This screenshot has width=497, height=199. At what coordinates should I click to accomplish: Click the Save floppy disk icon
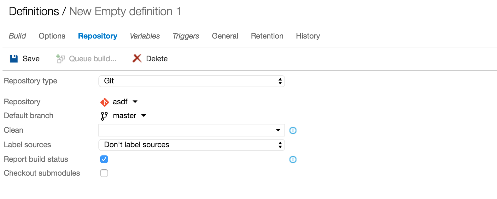(14, 59)
